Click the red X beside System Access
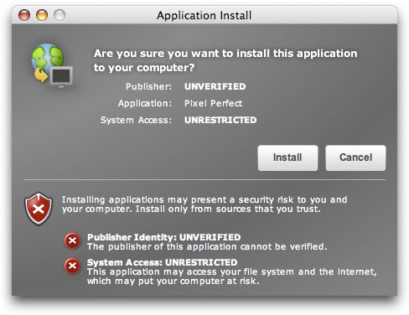The width and height of the screenshot is (409, 315). (72, 266)
